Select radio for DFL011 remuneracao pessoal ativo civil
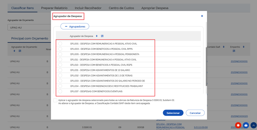 coord(60,59)
